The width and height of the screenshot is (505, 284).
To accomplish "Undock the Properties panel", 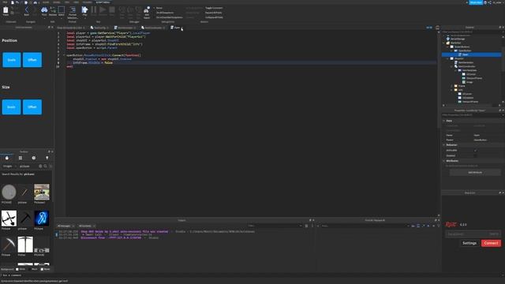I will click(499, 110).
